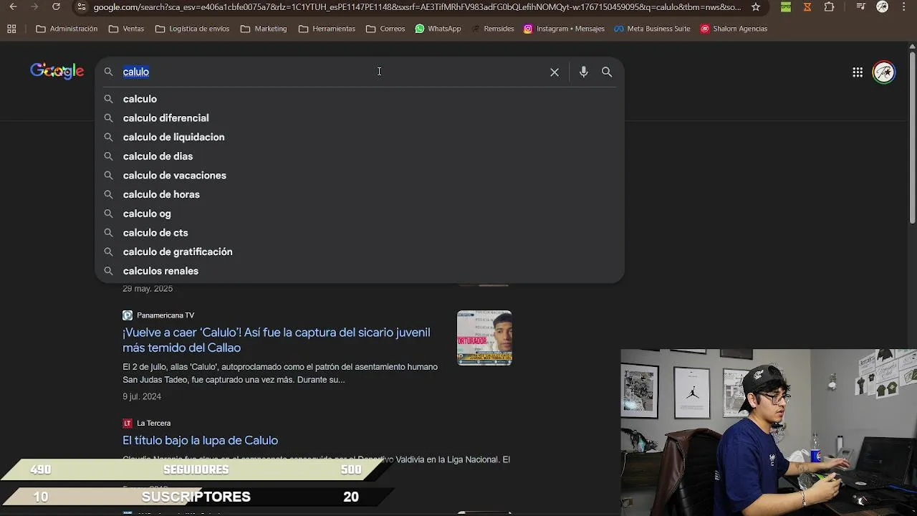
Task: Clear the search box with X icon
Action: tap(554, 72)
